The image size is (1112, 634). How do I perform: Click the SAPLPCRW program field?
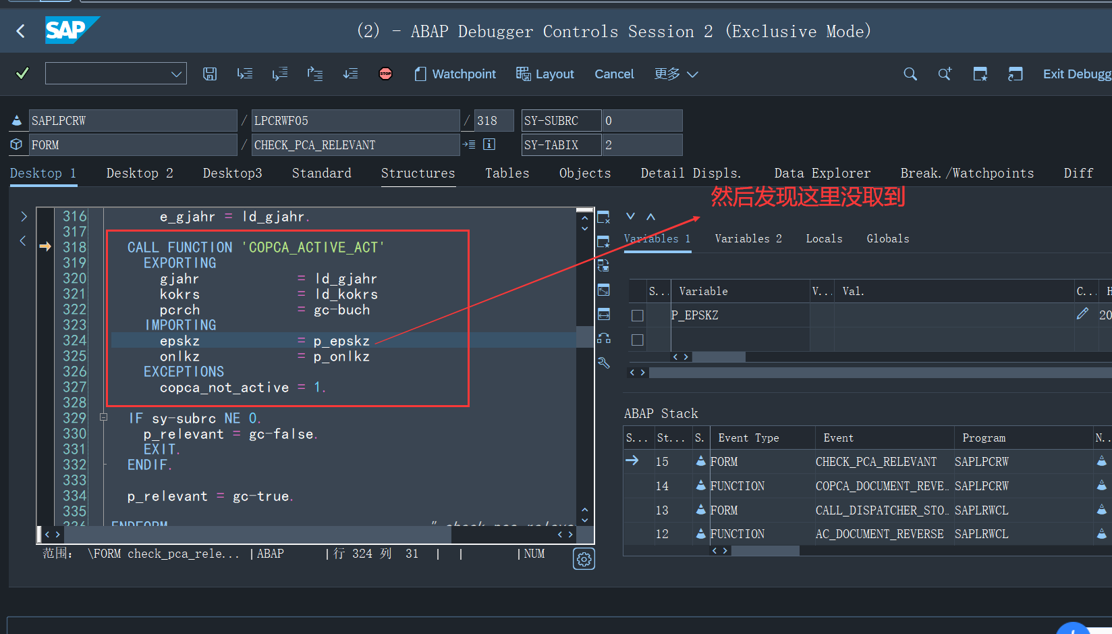pos(133,120)
